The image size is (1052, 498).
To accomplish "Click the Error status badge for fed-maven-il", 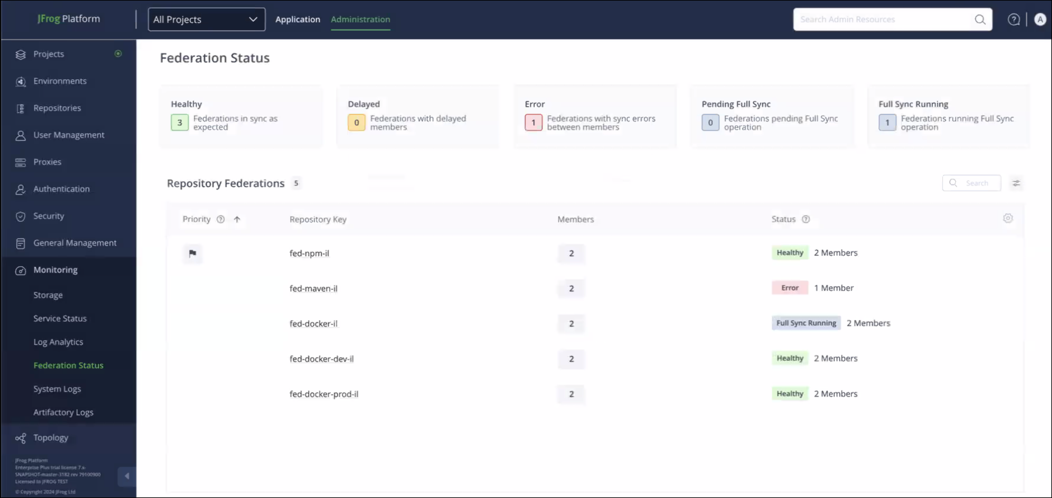I will [x=789, y=288].
